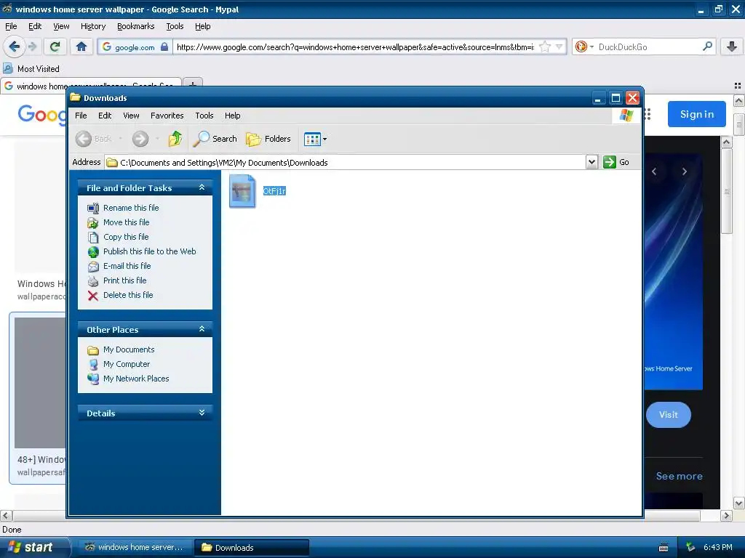
Task: Open the DuckDuckGo search engine dropdown
Action: (584, 46)
